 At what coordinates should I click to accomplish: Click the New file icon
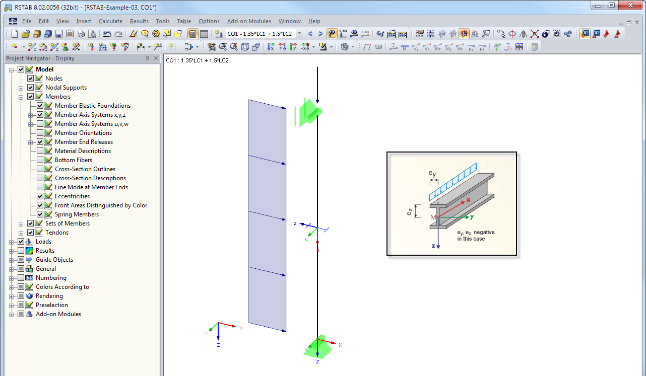[14, 34]
